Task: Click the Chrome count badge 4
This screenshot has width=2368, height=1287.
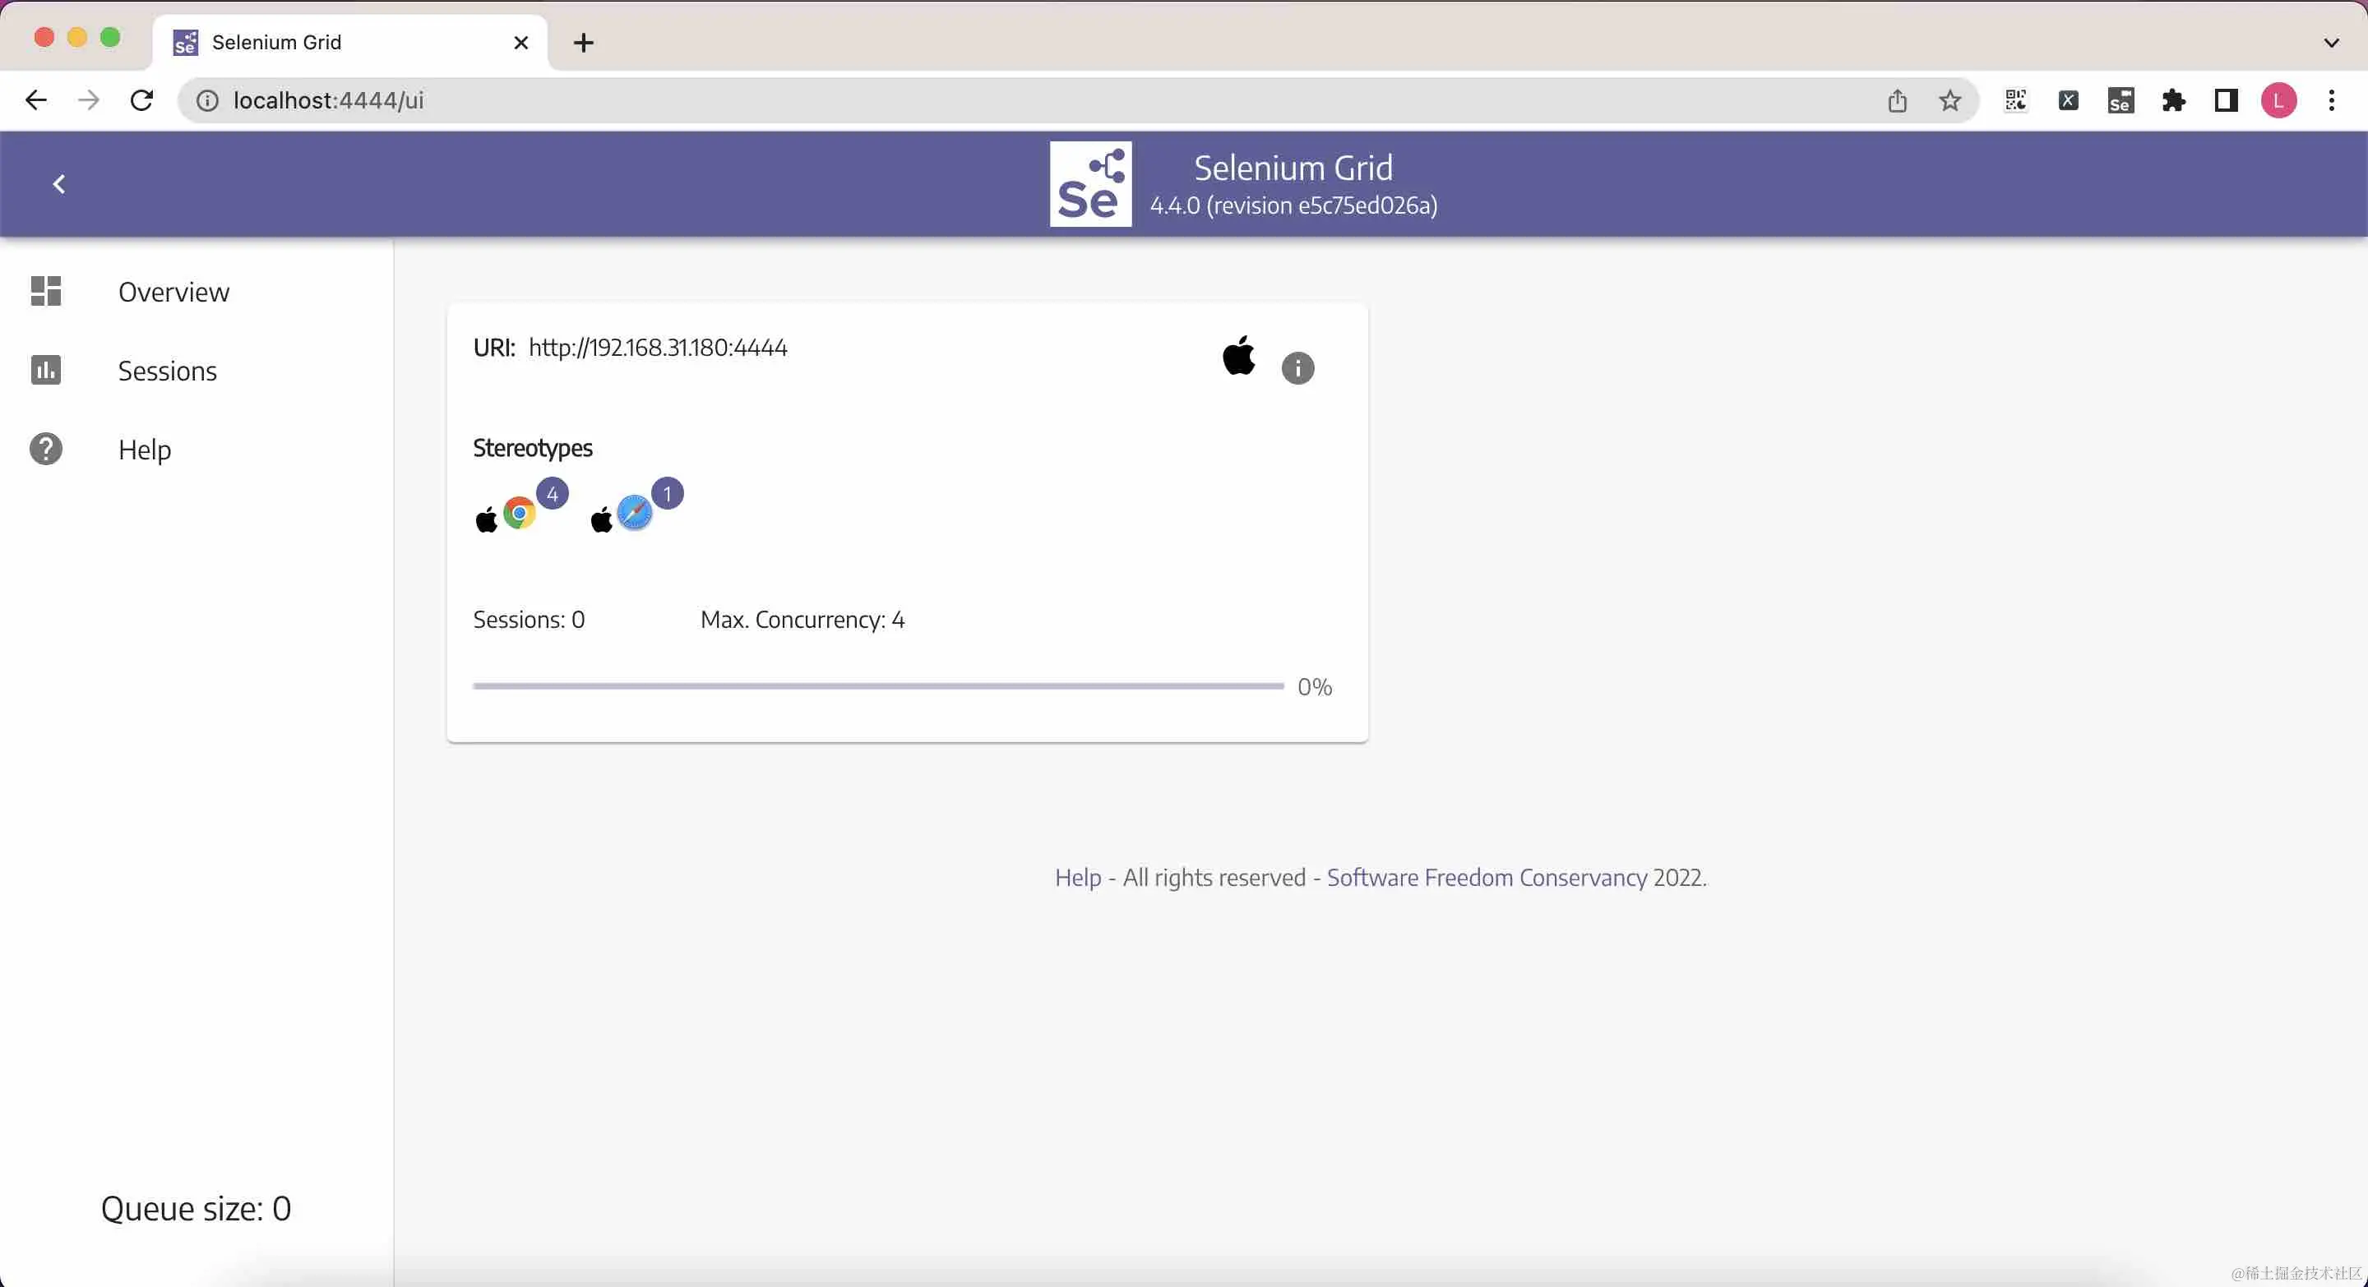Action: pos(553,494)
